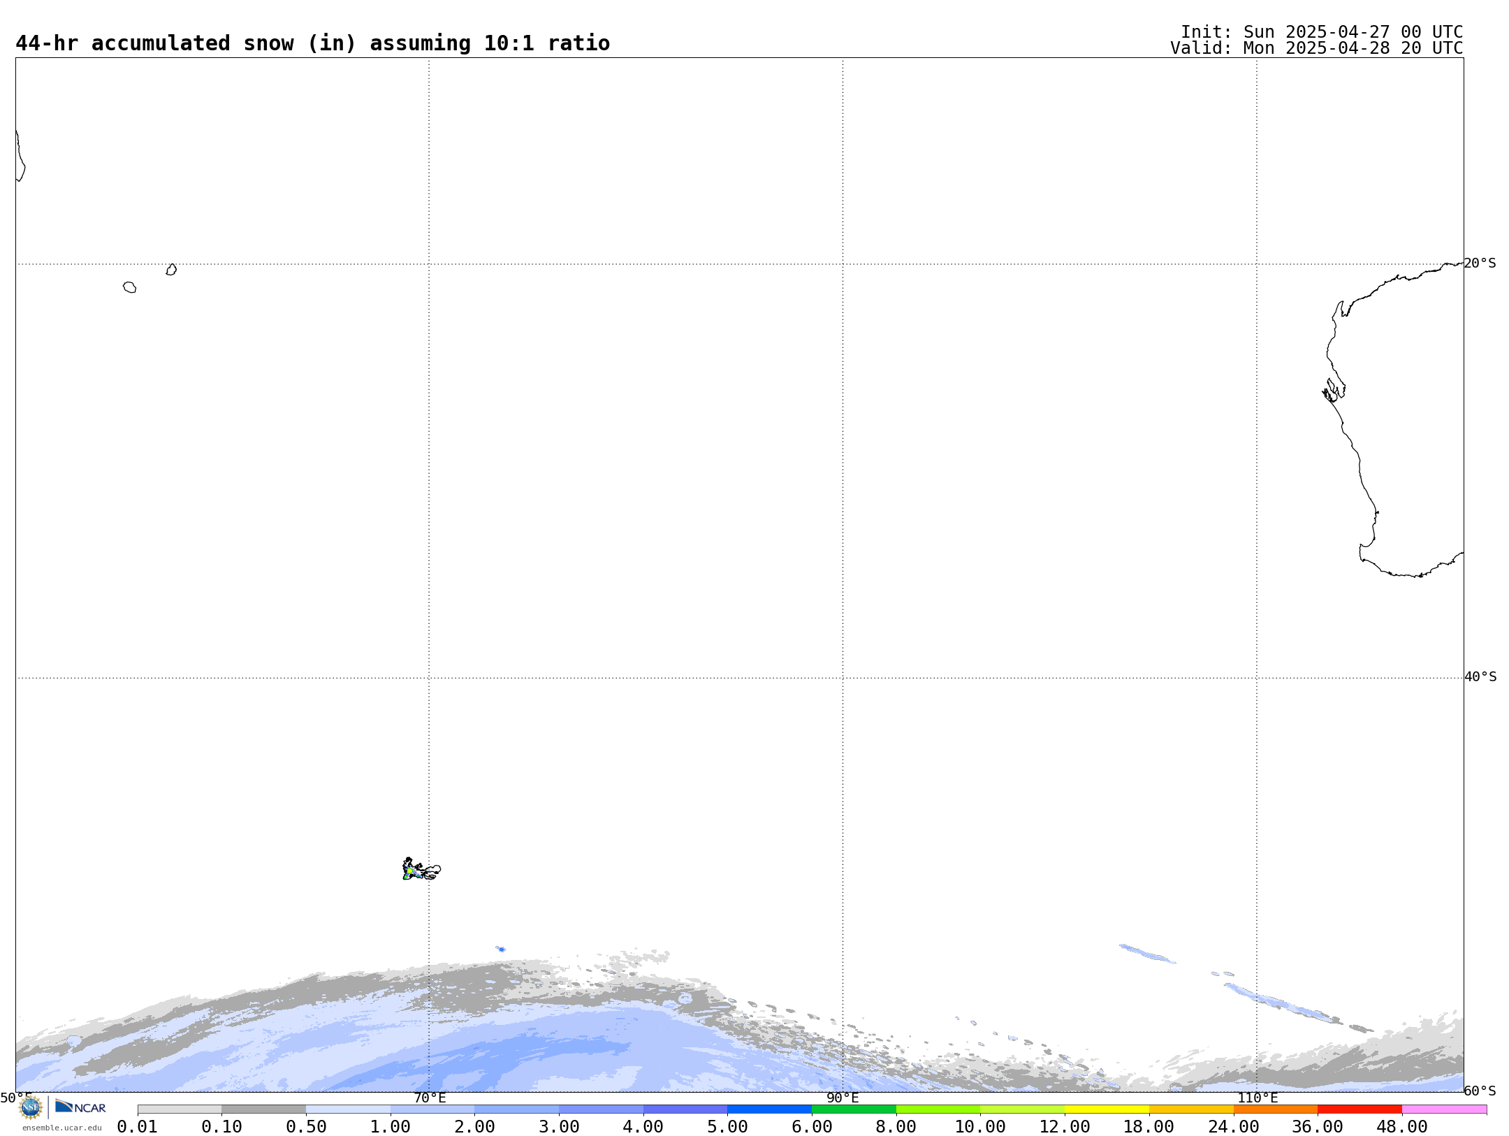Click the Mauritius island outline near 20°S
Screen dimensions: 1509x1136
171,270
